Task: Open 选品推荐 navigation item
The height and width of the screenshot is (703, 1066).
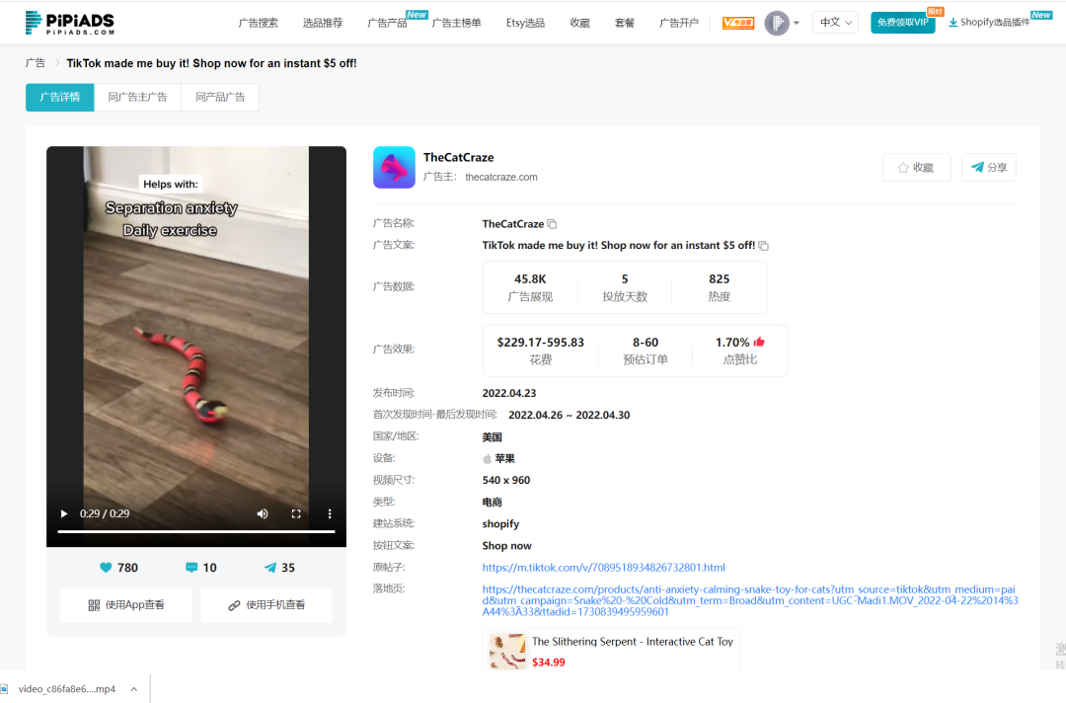Action: point(323,23)
